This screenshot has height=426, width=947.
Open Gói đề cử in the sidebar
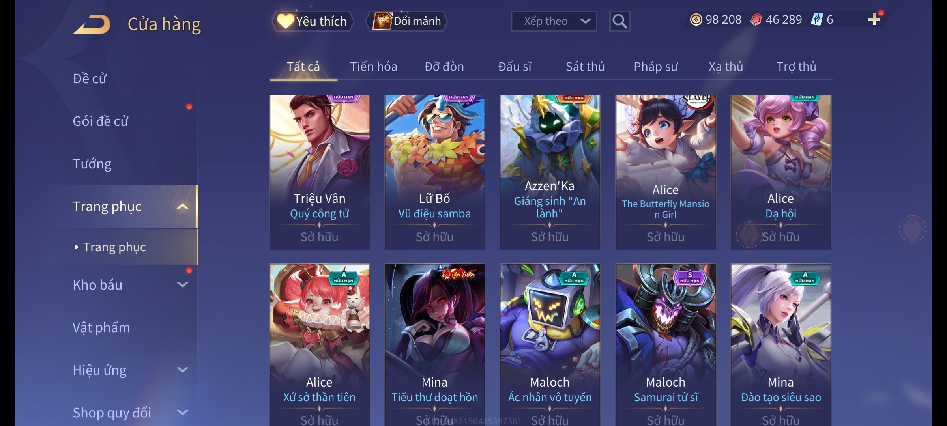point(100,121)
